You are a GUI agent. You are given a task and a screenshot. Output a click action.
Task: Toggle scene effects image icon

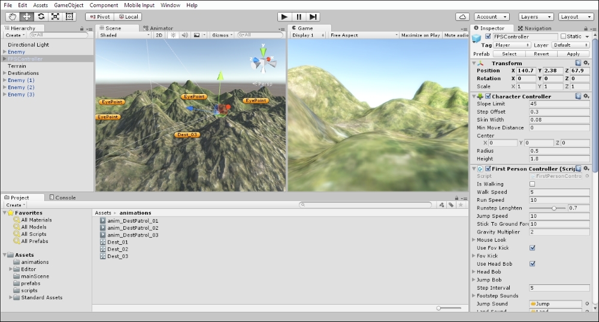coord(196,35)
